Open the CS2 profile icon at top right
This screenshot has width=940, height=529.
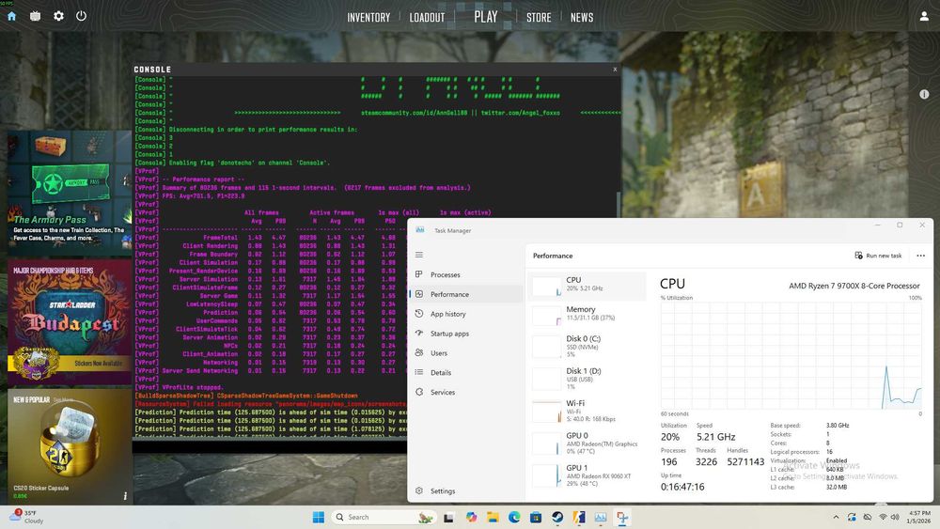tap(924, 16)
